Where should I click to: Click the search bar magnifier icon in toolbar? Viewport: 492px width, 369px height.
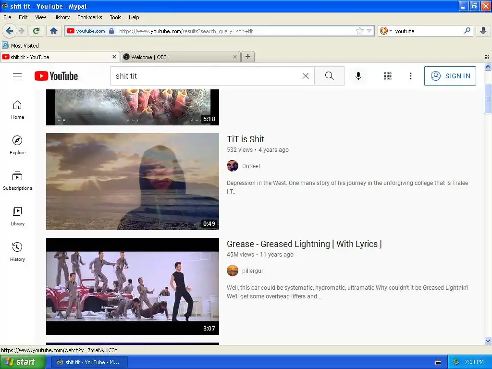pyautogui.click(x=467, y=31)
